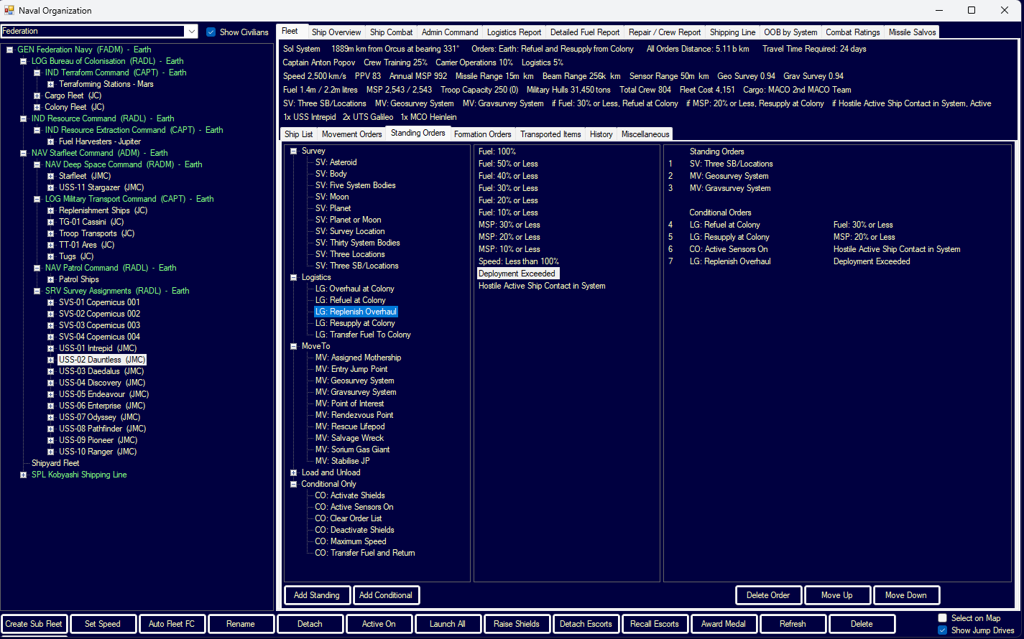Collapse the NAV Starfleet Command node
This screenshot has height=639, width=1024.
[x=24, y=153]
